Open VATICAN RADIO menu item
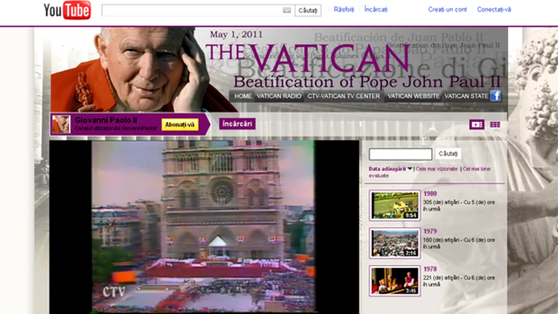558x314 pixels. point(279,96)
